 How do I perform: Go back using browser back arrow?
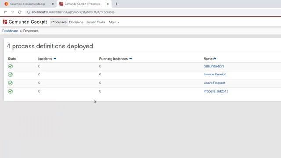(5, 12)
